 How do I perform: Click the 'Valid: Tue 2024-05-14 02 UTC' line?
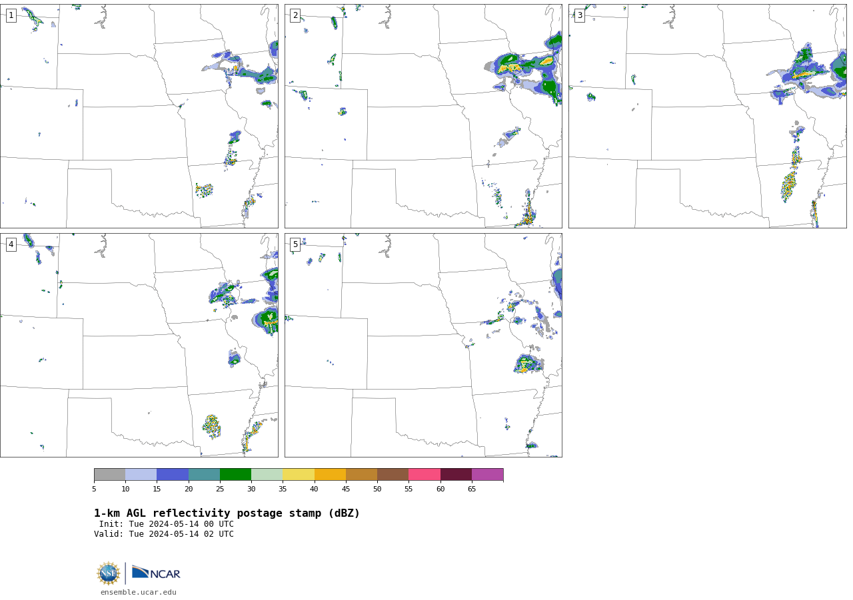point(164,534)
